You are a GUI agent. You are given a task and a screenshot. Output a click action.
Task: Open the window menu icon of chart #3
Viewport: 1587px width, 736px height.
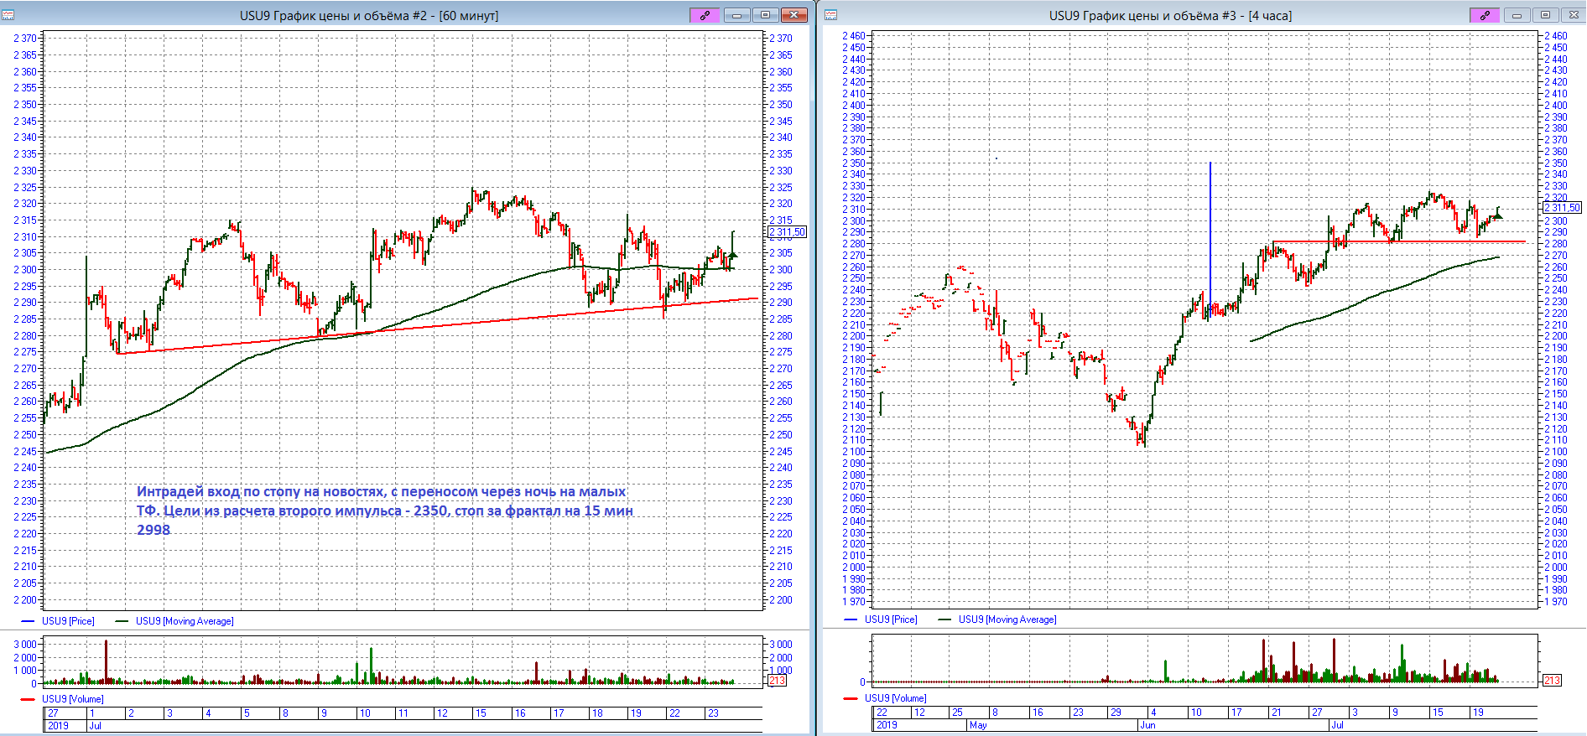click(x=831, y=15)
